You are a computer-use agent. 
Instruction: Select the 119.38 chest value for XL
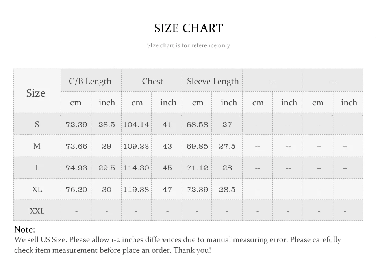[136, 189]
